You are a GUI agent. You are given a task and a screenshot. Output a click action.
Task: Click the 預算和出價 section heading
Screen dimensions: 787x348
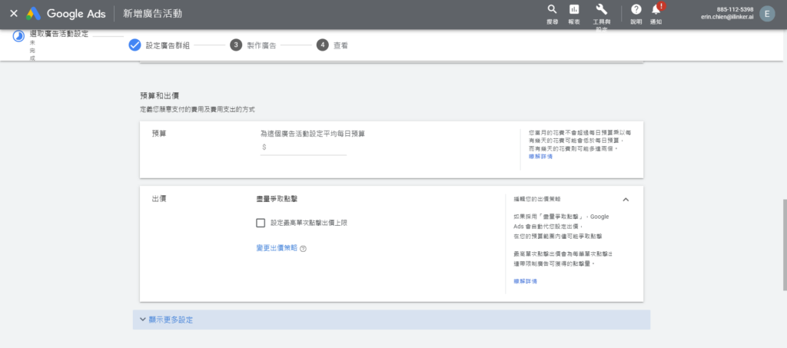159,95
